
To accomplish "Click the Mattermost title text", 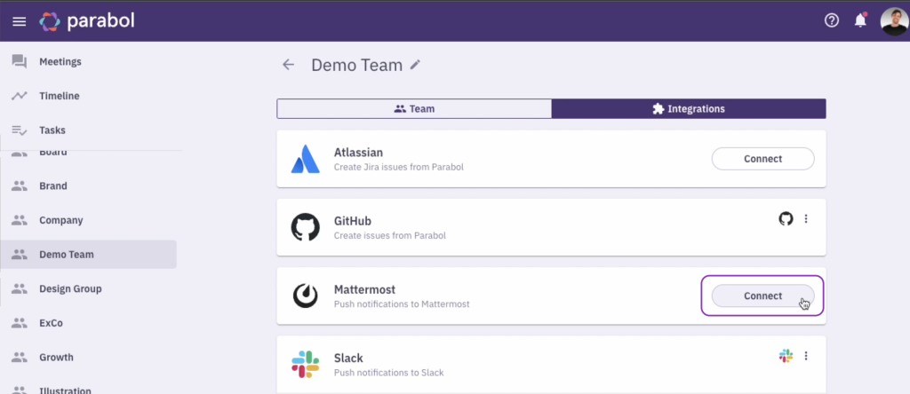I will point(364,289).
